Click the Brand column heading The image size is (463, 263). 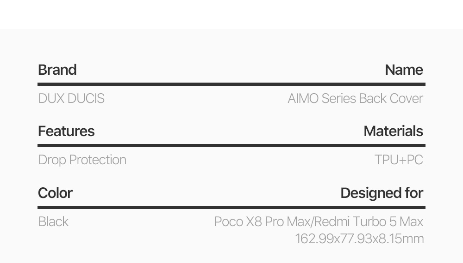57,70
